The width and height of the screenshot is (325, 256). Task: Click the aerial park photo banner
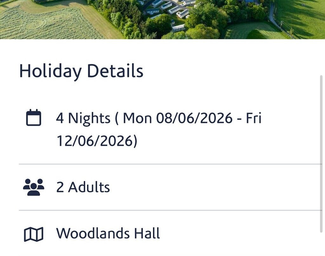click(x=162, y=19)
